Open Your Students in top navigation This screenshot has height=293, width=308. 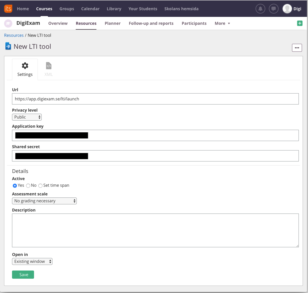[143, 9]
